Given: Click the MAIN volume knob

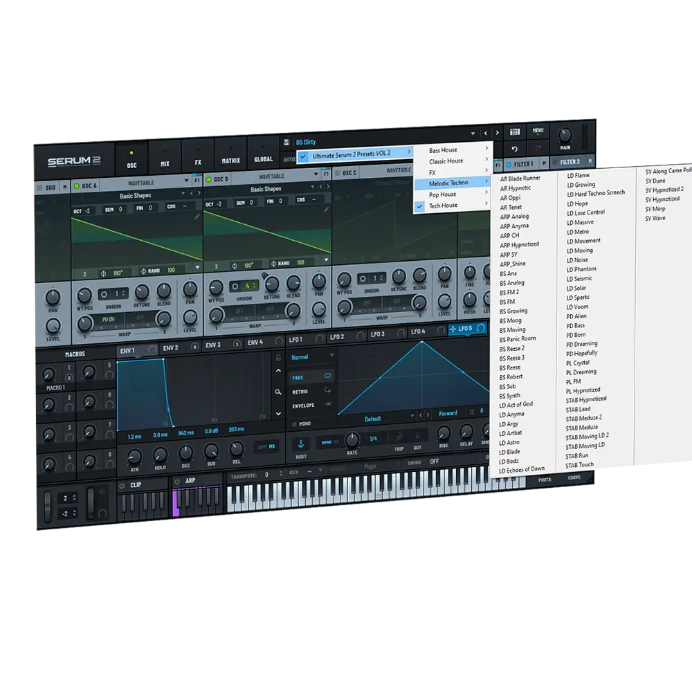Looking at the screenshot, I should coord(565,135).
